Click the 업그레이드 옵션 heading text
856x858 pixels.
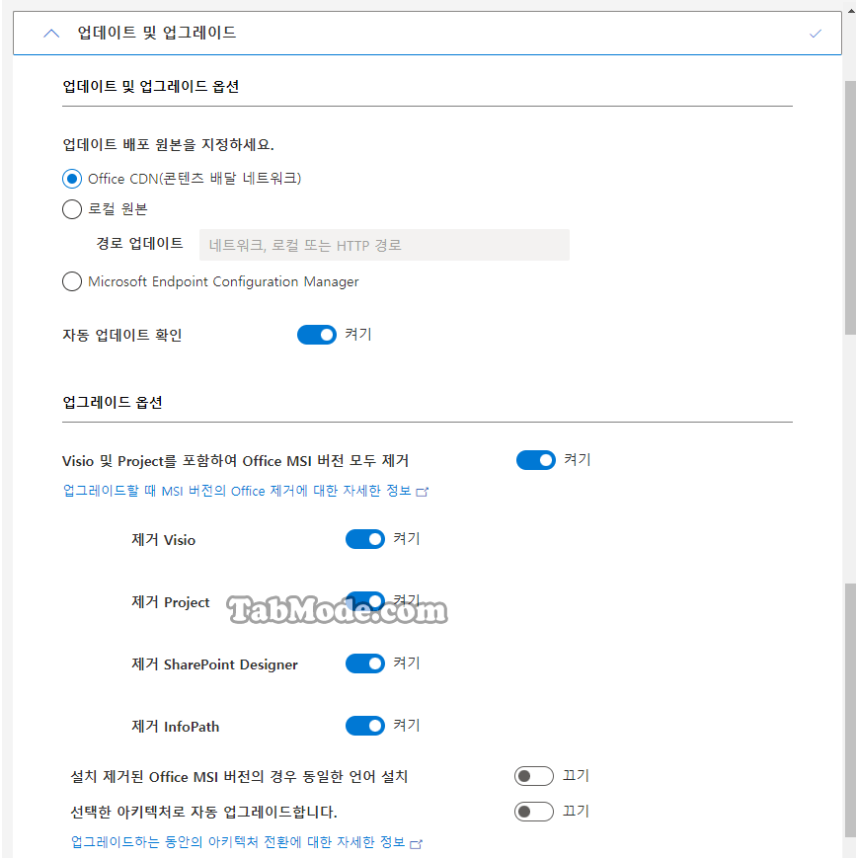[113, 403]
